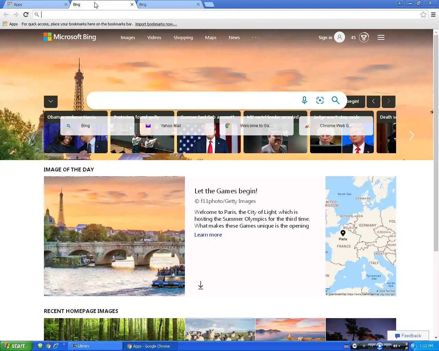Collapse the news feed with the down chevron

pos(51,101)
